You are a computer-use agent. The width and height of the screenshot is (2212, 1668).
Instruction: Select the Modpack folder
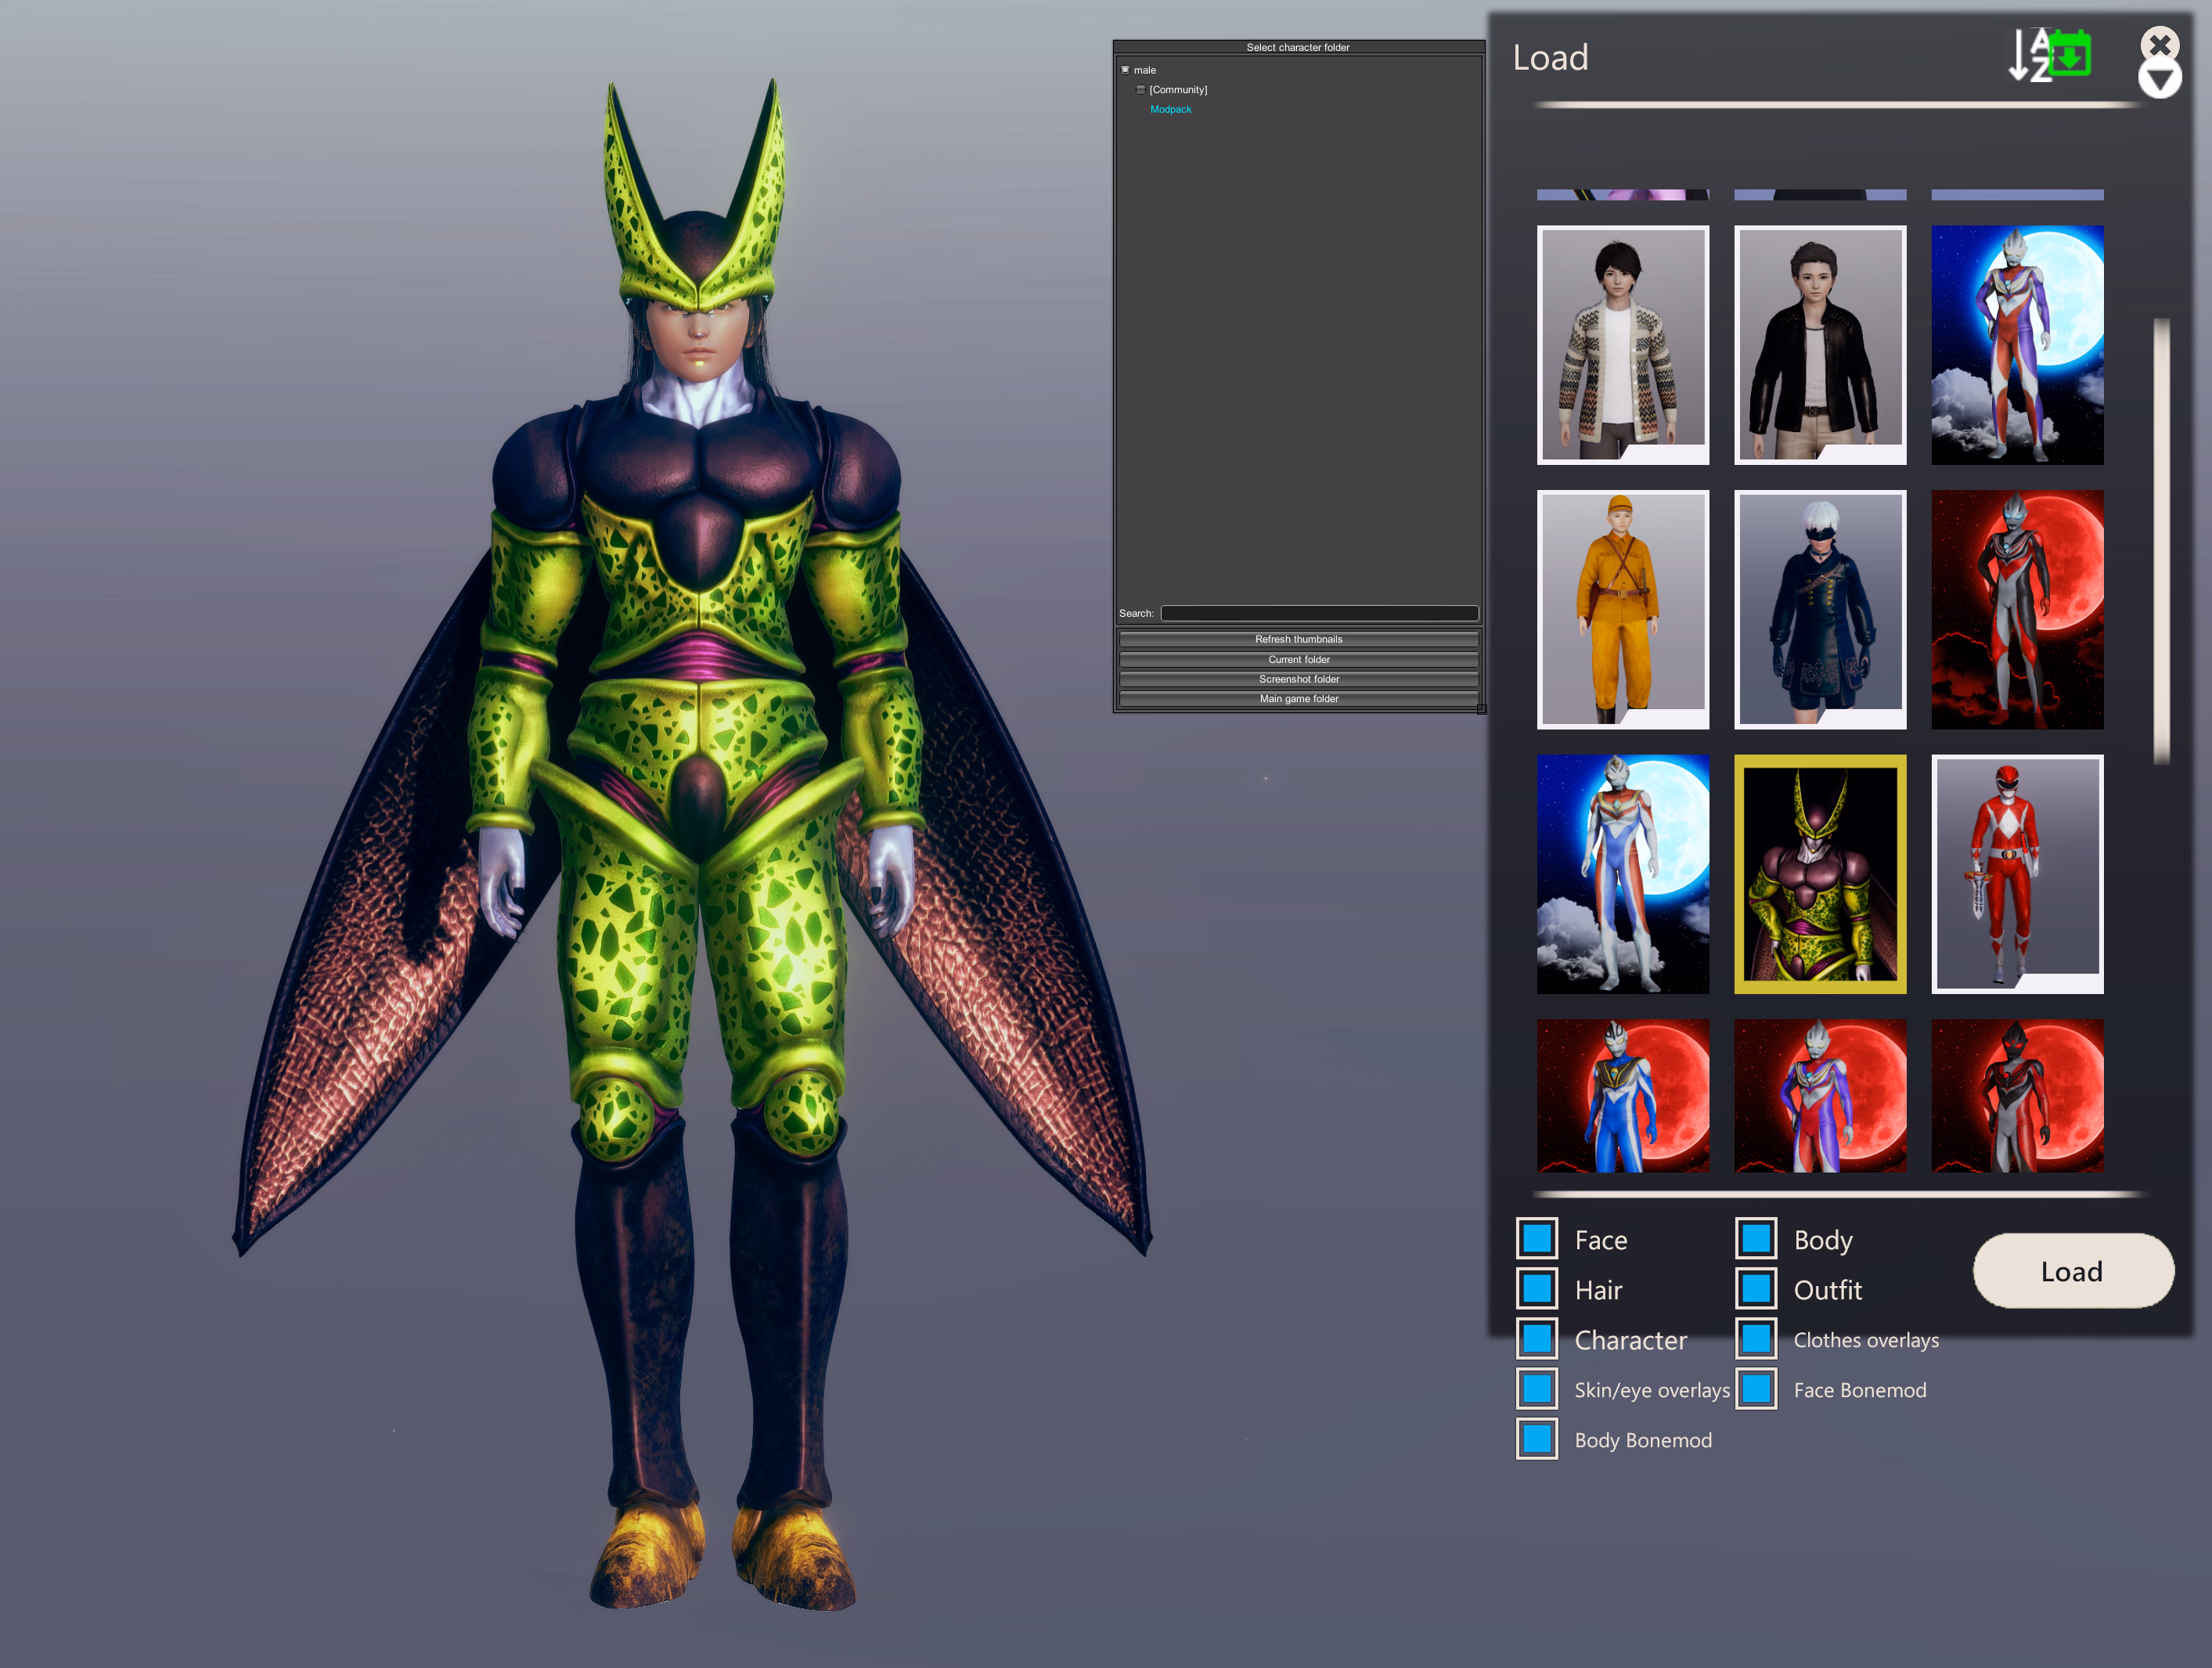(x=1170, y=110)
